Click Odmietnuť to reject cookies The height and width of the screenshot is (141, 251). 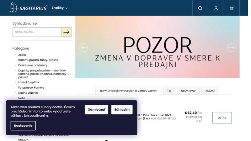tap(96, 109)
